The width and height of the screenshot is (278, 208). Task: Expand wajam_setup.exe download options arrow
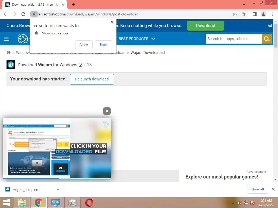pyautogui.click(x=58, y=190)
